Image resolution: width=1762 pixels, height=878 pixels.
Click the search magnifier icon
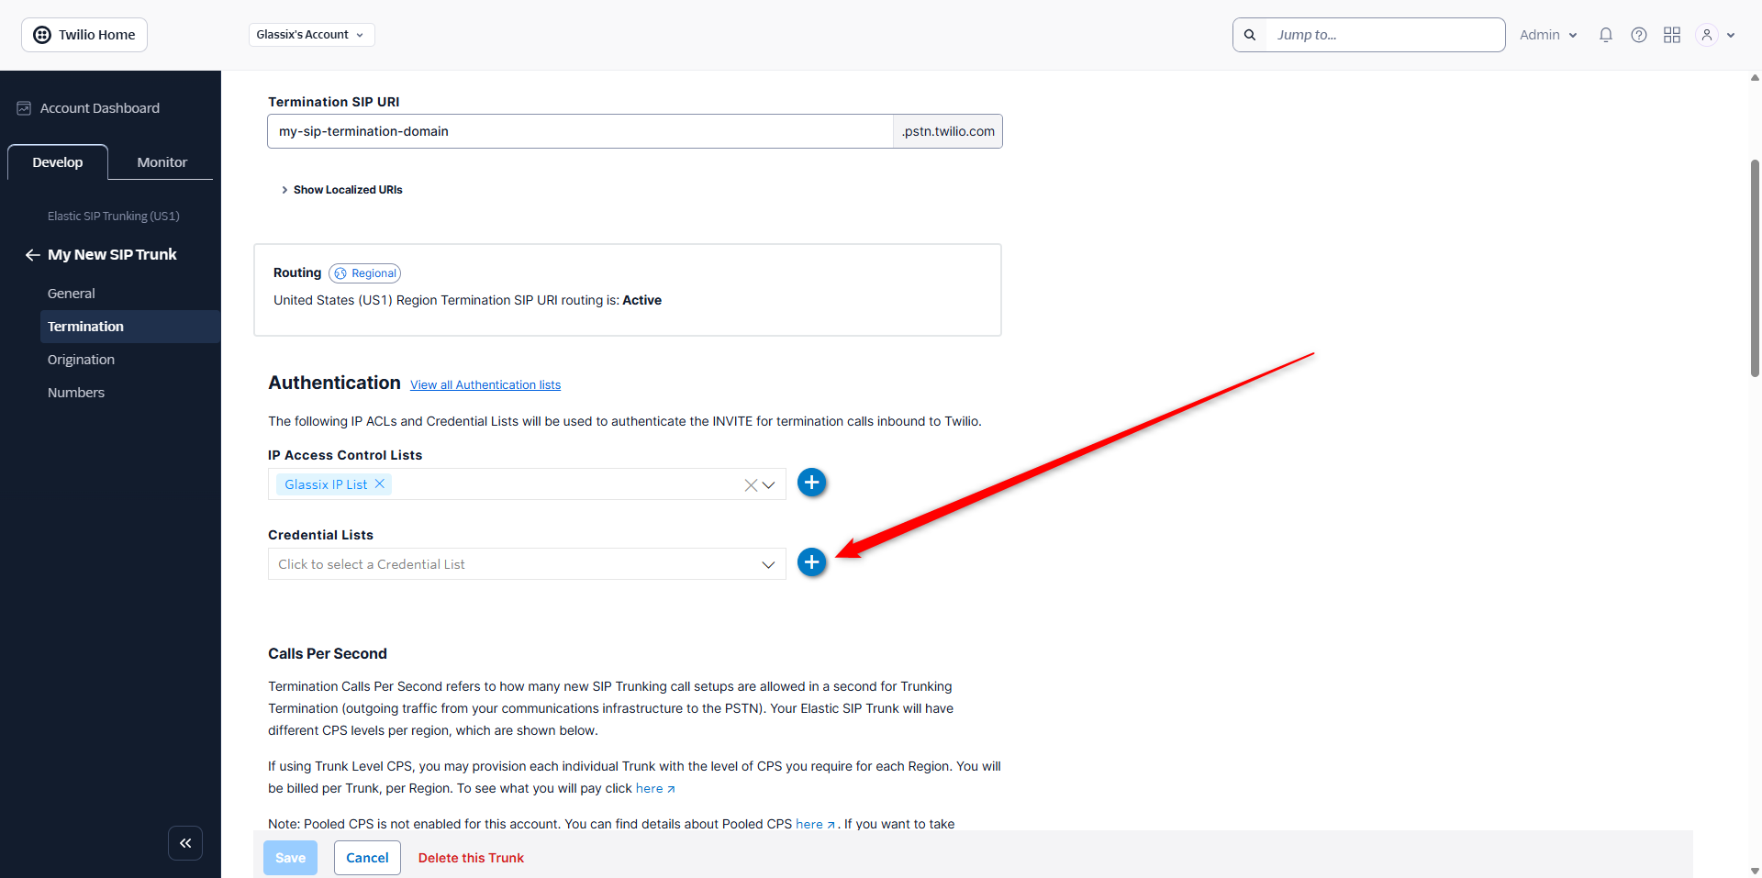click(x=1250, y=35)
